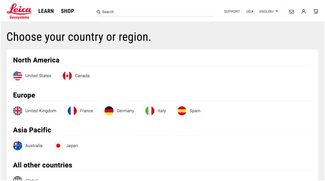Open the mail envelope icon

coord(291,12)
